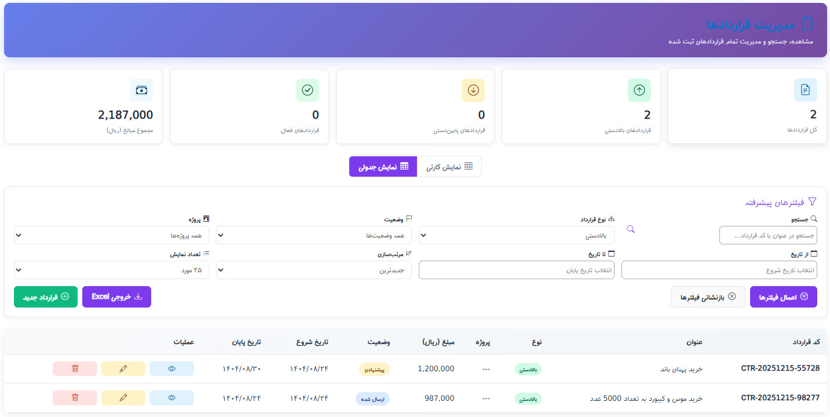Image resolution: width=830 pixels, height=417 pixels.
Task: Click the banknote icon on the total amounts card
Action: click(141, 90)
